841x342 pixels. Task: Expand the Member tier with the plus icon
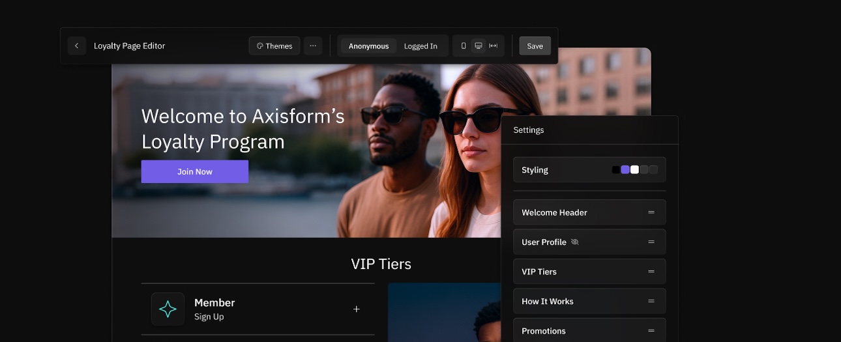357,309
